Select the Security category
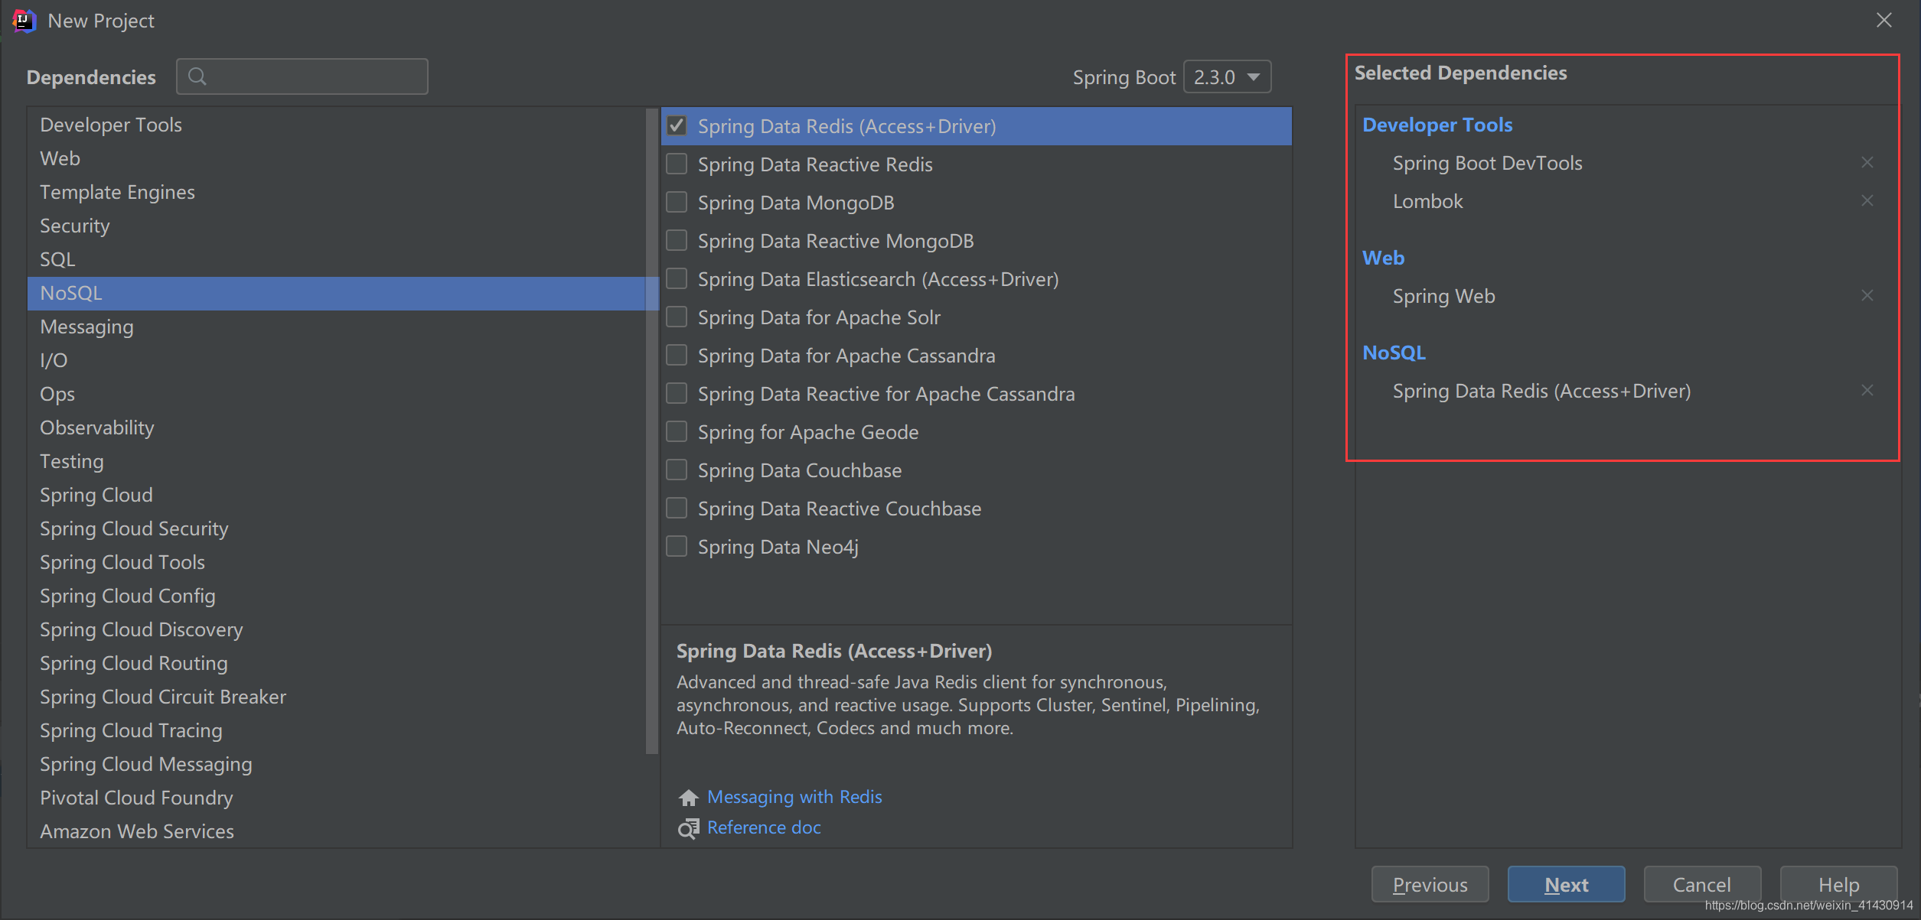The image size is (1921, 920). (74, 225)
